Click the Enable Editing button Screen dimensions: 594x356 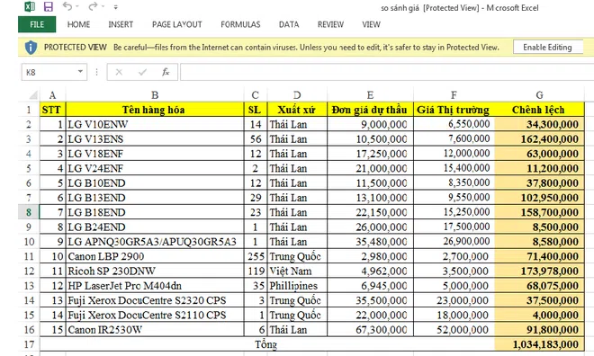coord(547,48)
